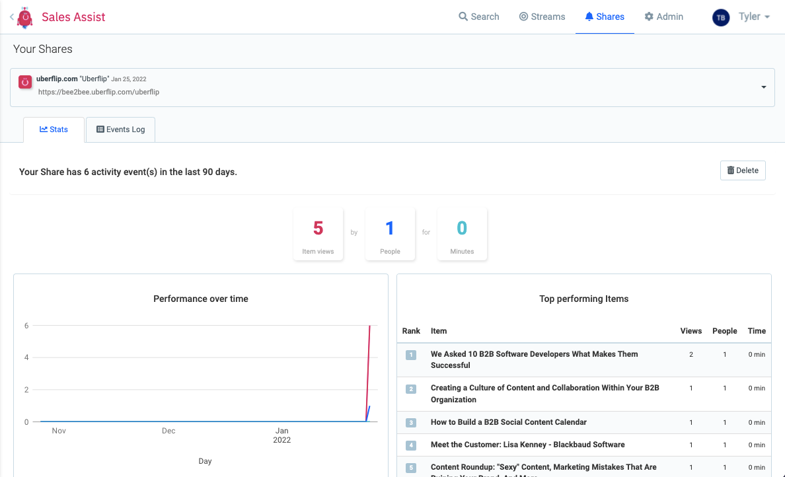Open 'We Asked 10 B2B Software Developers' item
This screenshot has height=477, width=785.
tap(534, 359)
